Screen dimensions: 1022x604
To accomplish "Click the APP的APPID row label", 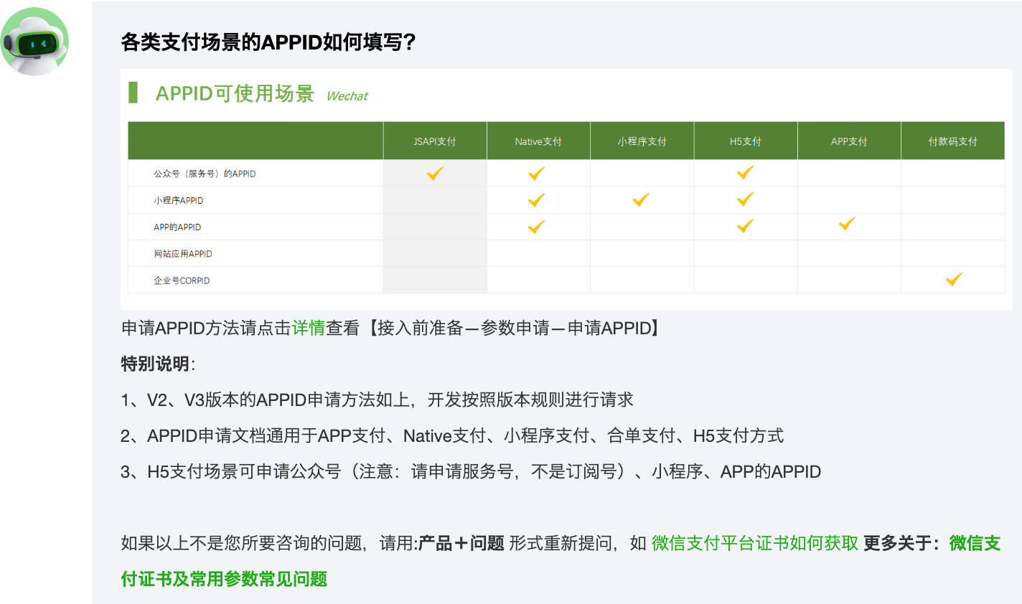I will pyautogui.click(x=177, y=227).
